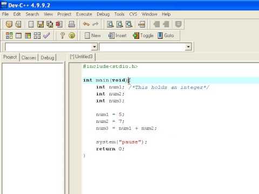Switch to the Project side tab
Viewport: 259px width, 194px height.
click(x=10, y=57)
